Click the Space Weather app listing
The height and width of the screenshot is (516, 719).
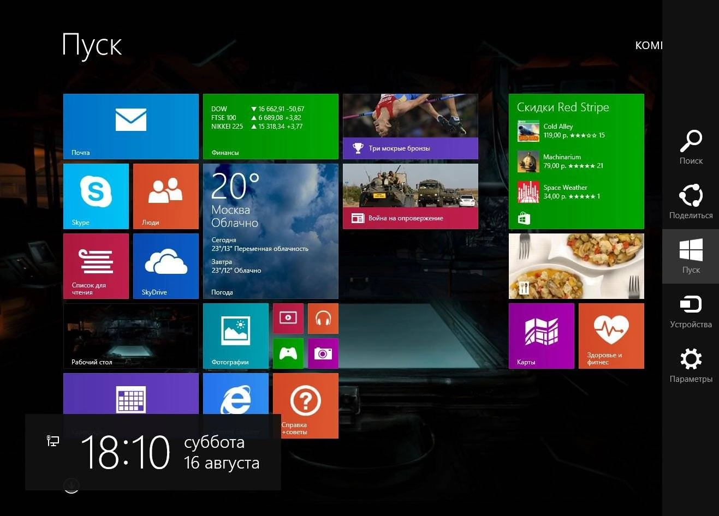(x=559, y=192)
